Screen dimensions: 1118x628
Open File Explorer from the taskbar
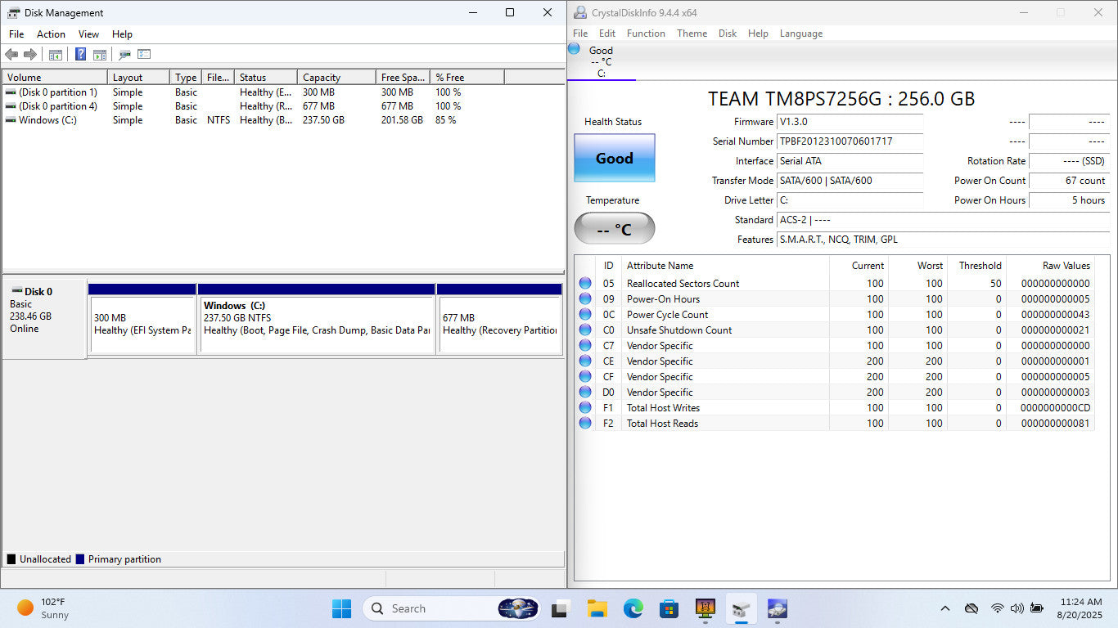click(x=597, y=608)
